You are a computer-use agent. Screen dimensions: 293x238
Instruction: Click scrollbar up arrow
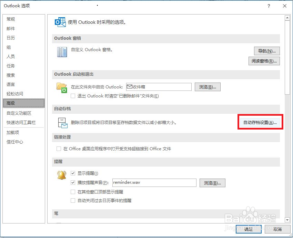[287, 18]
